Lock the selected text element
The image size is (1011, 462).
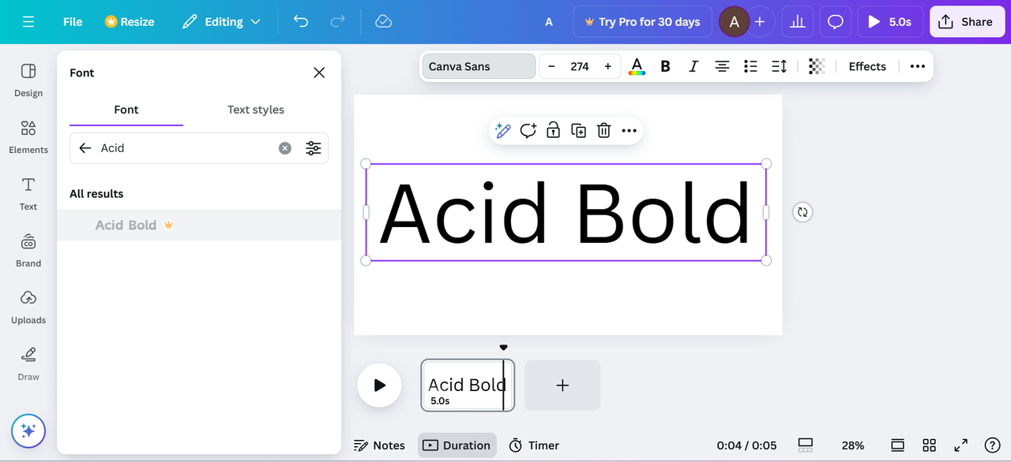(554, 131)
